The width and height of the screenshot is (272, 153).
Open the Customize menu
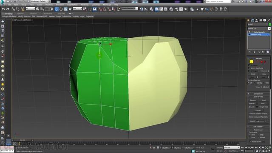96,5
